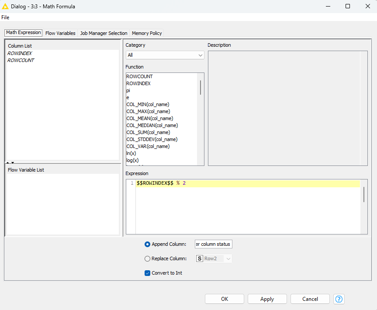Viewport: 377px width, 310px height.
Task: Select the Append Column radio button
Action: coord(147,244)
